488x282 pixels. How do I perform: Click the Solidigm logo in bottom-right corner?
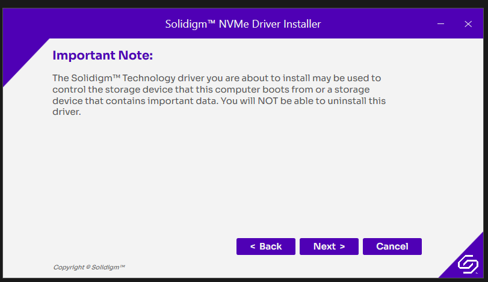pyautogui.click(x=467, y=264)
